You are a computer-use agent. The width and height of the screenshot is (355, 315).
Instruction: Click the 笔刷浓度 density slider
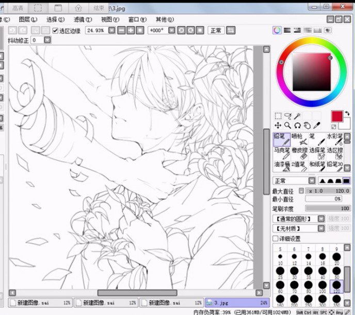(328, 208)
